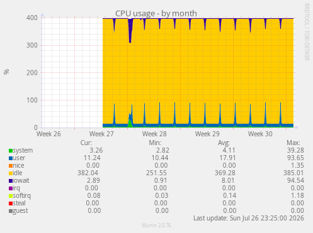The height and width of the screenshot is (233, 313).
Task: Click iowait average value 8.01
Action: pyautogui.click(x=229, y=181)
